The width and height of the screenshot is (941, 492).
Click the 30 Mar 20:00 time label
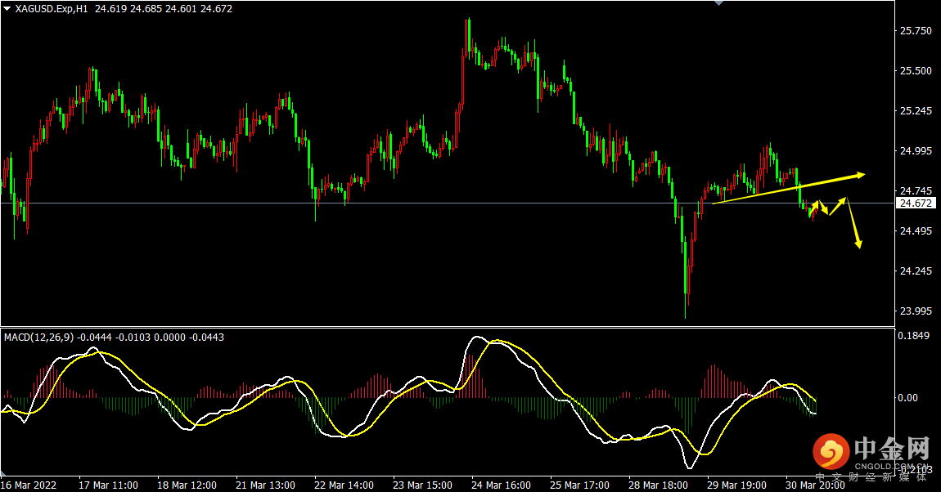click(815, 485)
